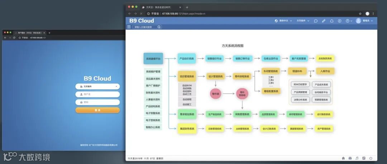Open the Chrome profile avatar in main window
Viewport: 387px width, 164px height.
click(368, 14)
